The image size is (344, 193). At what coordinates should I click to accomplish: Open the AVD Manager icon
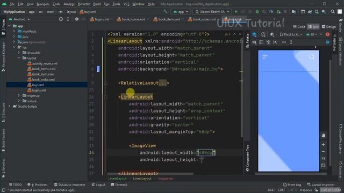coord(317,12)
